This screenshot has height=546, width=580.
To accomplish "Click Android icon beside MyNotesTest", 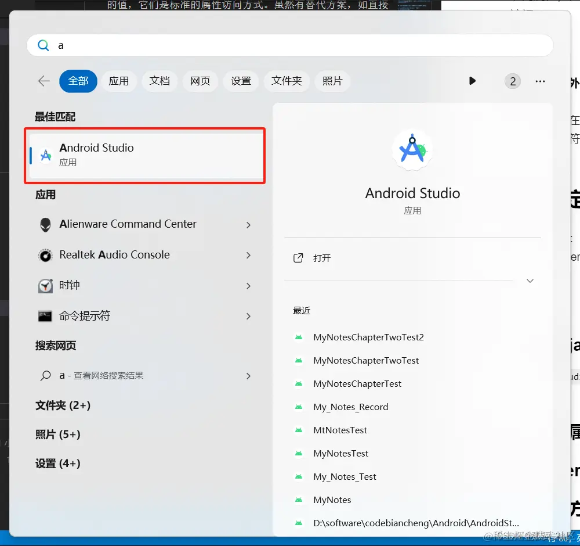I will point(299,454).
